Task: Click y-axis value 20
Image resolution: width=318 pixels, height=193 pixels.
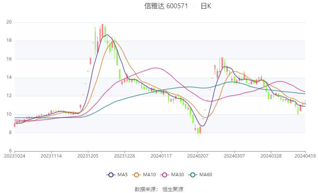Action: [x=9, y=22]
